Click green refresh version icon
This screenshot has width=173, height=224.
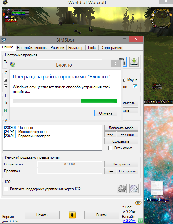click(x=140, y=220)
